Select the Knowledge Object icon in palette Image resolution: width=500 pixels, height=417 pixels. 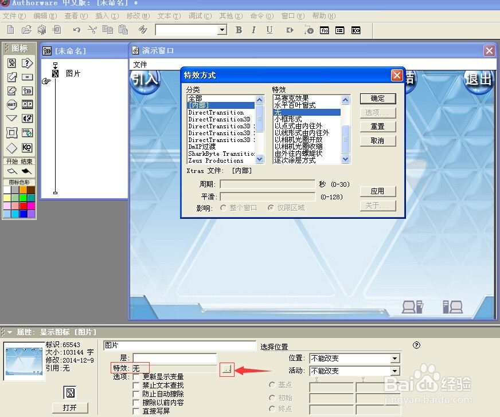pyautogui.click(x=27, y=148)
